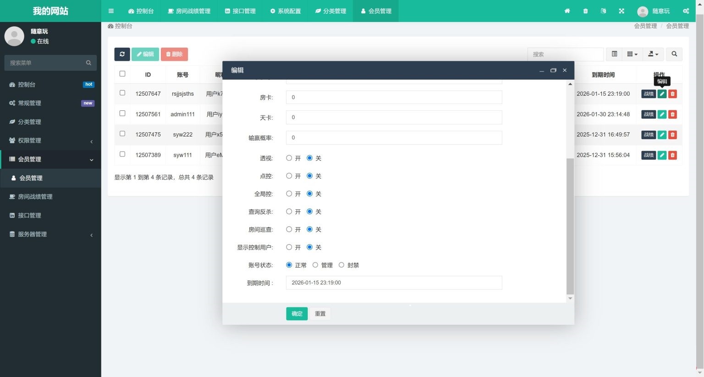Screen dimensions: 704x377
Task: Click the toggle-view icon left of column chooser
Action: 614,54
